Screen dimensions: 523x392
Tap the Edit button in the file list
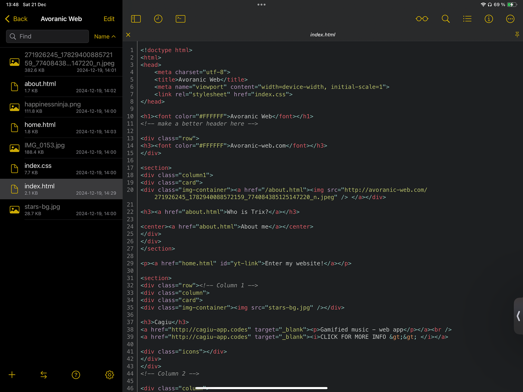[x=109, y=19]
